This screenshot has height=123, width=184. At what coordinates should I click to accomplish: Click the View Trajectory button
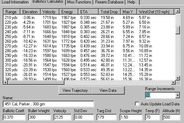pyautogui.click(x=75, y=90)
